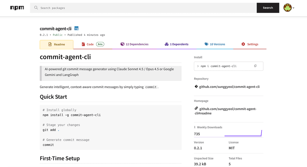The width and height of the screenshot is (307, 167).
Task: Click the npm logo
Action: (17, 8)
